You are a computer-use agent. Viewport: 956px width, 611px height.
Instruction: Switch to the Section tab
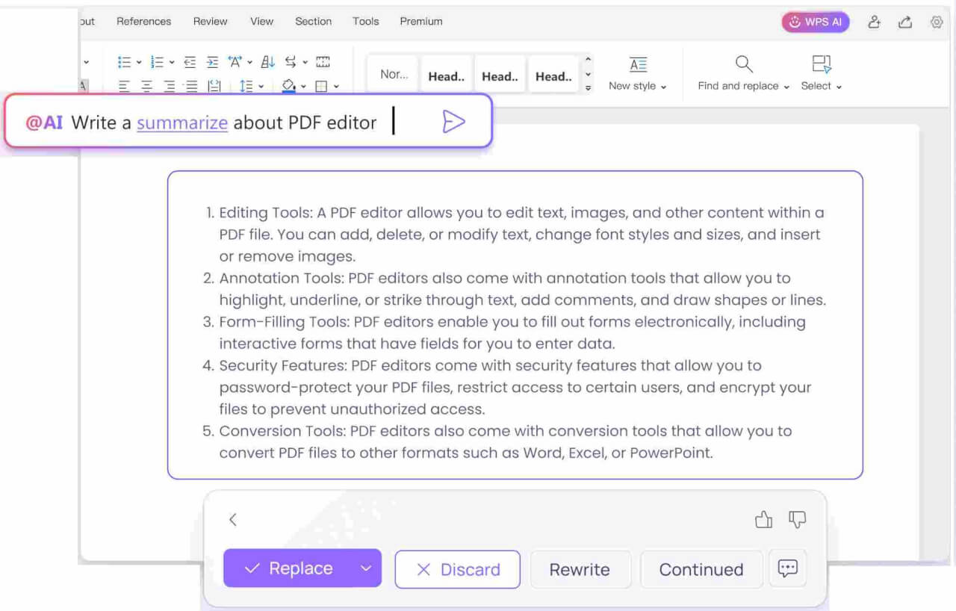point(313,22)
